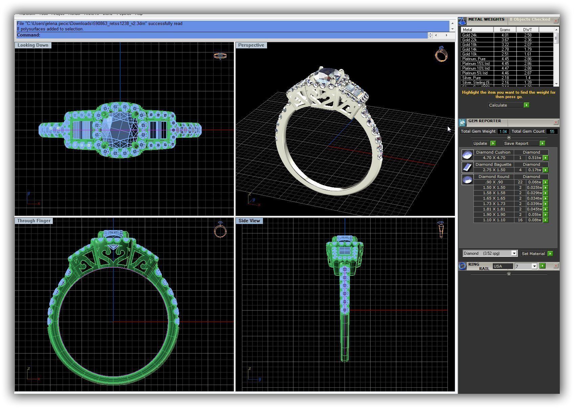Click the Calculate button

[x=506, y=105]
